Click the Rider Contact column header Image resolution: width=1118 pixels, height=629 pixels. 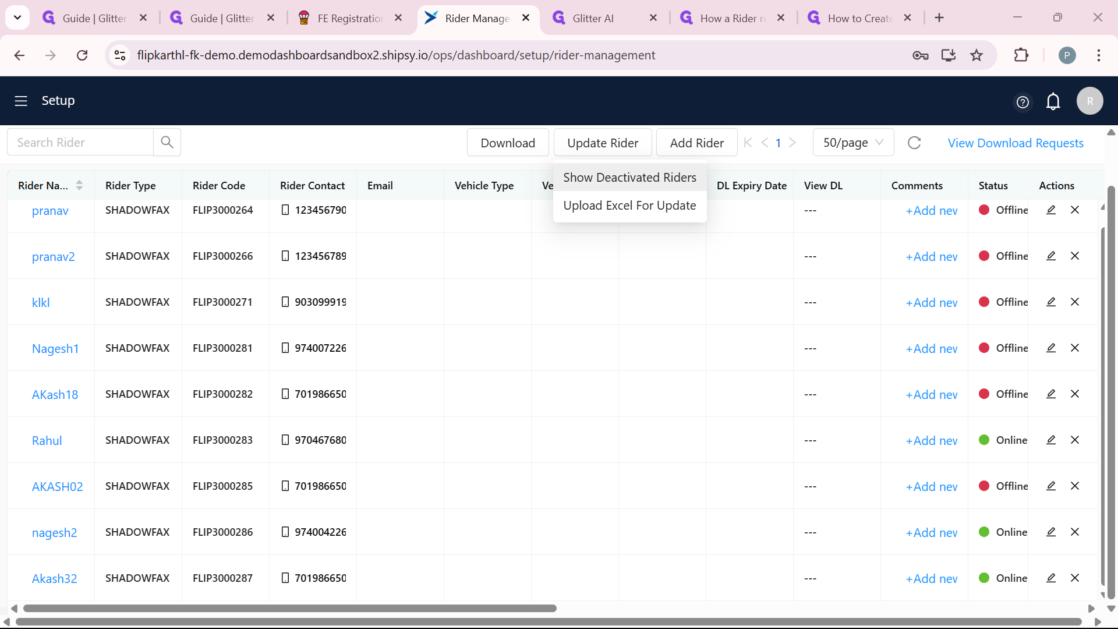tap(312, 185)
